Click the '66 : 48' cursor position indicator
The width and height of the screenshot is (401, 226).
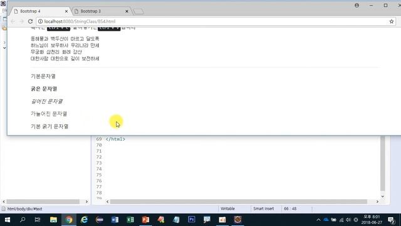point(290,208)
